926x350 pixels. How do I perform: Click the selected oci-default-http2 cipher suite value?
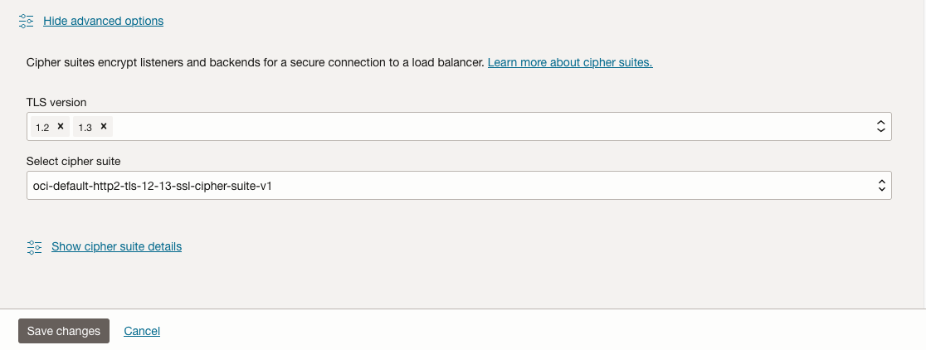click(149, 187)
